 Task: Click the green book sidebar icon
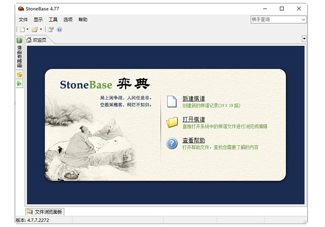(20, 40)
